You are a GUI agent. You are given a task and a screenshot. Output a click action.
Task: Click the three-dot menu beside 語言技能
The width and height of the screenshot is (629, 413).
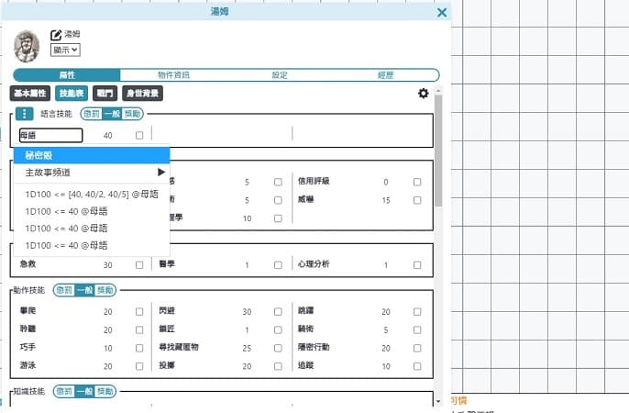coord(25,114)
